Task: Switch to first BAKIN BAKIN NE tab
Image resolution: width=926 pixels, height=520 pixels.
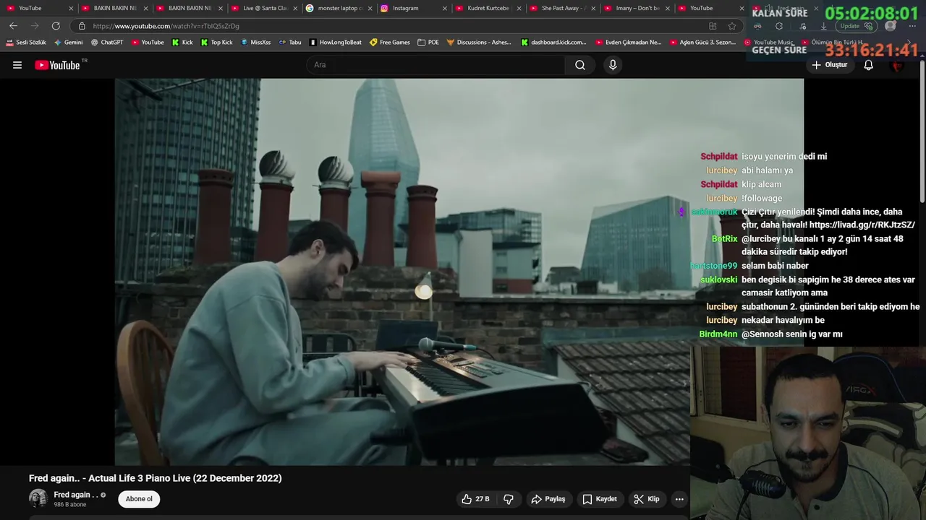Action: tap(114, 8)
